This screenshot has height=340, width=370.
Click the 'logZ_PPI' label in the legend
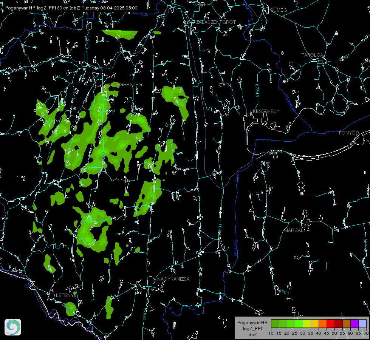click(252, 328)
